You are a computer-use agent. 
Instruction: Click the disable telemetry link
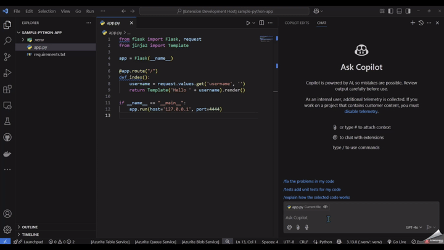click(361, 111)
